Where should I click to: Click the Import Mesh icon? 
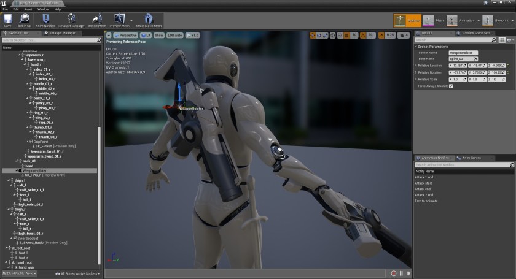[x=96, y=19]
